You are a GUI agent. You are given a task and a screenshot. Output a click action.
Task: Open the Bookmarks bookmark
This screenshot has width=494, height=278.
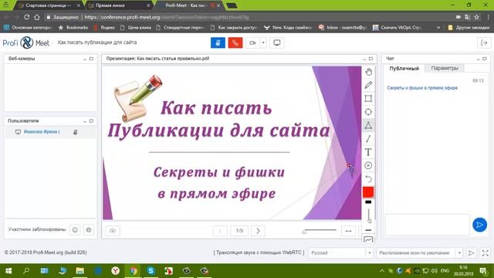click(73, 28)
